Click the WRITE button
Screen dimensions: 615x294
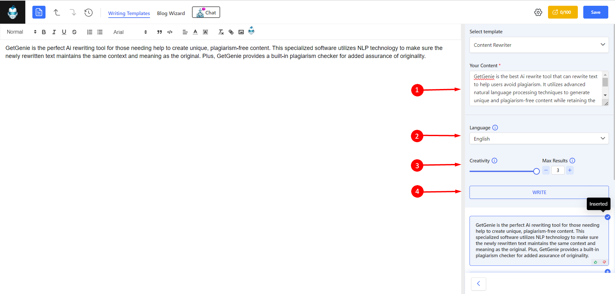pyautogui.click(x=539, y=192)
